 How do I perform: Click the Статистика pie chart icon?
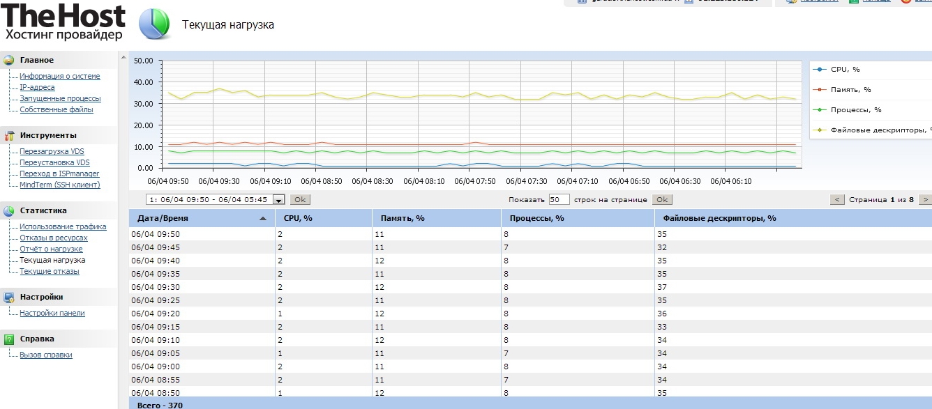click(x=9, y=210)
